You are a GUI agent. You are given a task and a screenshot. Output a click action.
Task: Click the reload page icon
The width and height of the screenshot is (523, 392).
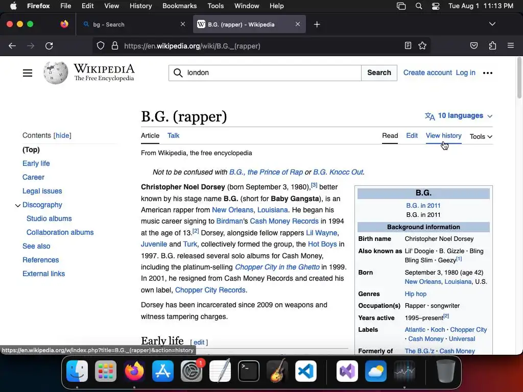49,46
